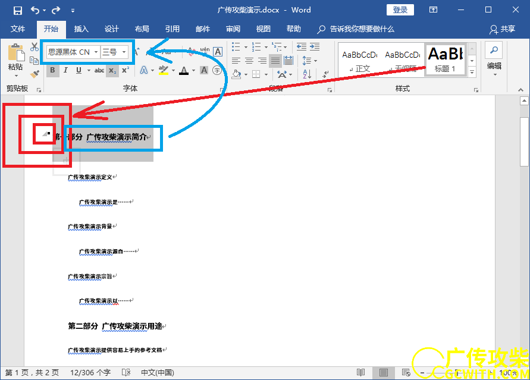Click the superscript button
530x380 pixels.
126,71
